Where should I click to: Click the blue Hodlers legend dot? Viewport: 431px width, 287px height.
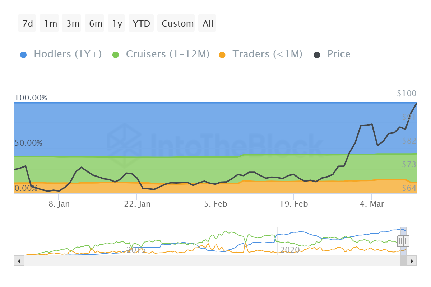click(23, 55)
